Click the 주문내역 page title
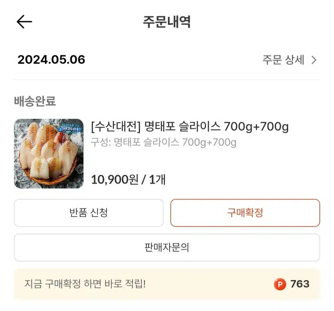The width and height of the screenshot is (334, 311). pyautogui.click(x=167, y=22)
